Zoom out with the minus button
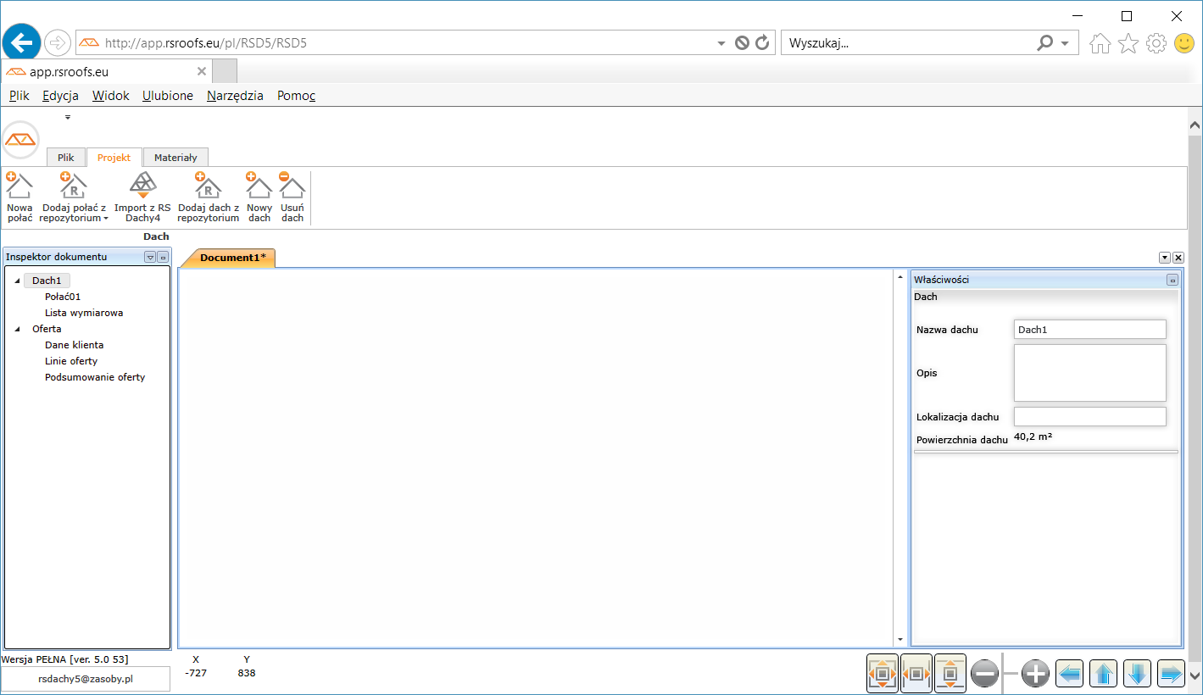 tap(985, 674)
